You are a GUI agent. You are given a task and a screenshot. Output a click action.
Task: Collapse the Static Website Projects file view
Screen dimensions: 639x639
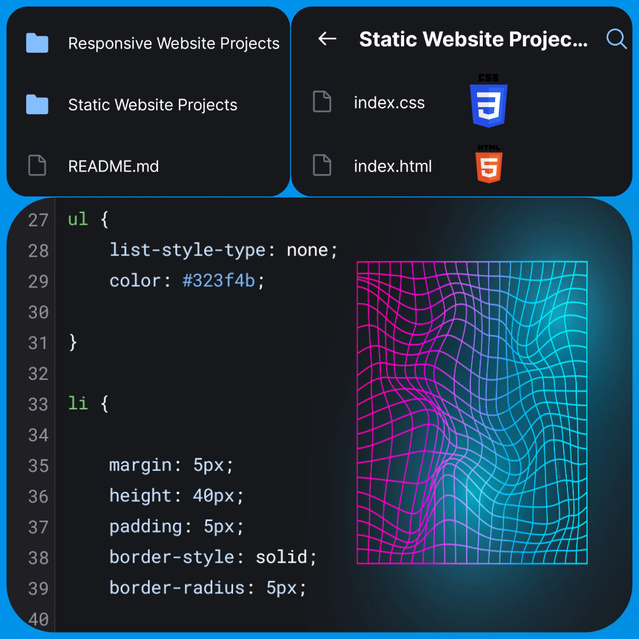[327, 39]
